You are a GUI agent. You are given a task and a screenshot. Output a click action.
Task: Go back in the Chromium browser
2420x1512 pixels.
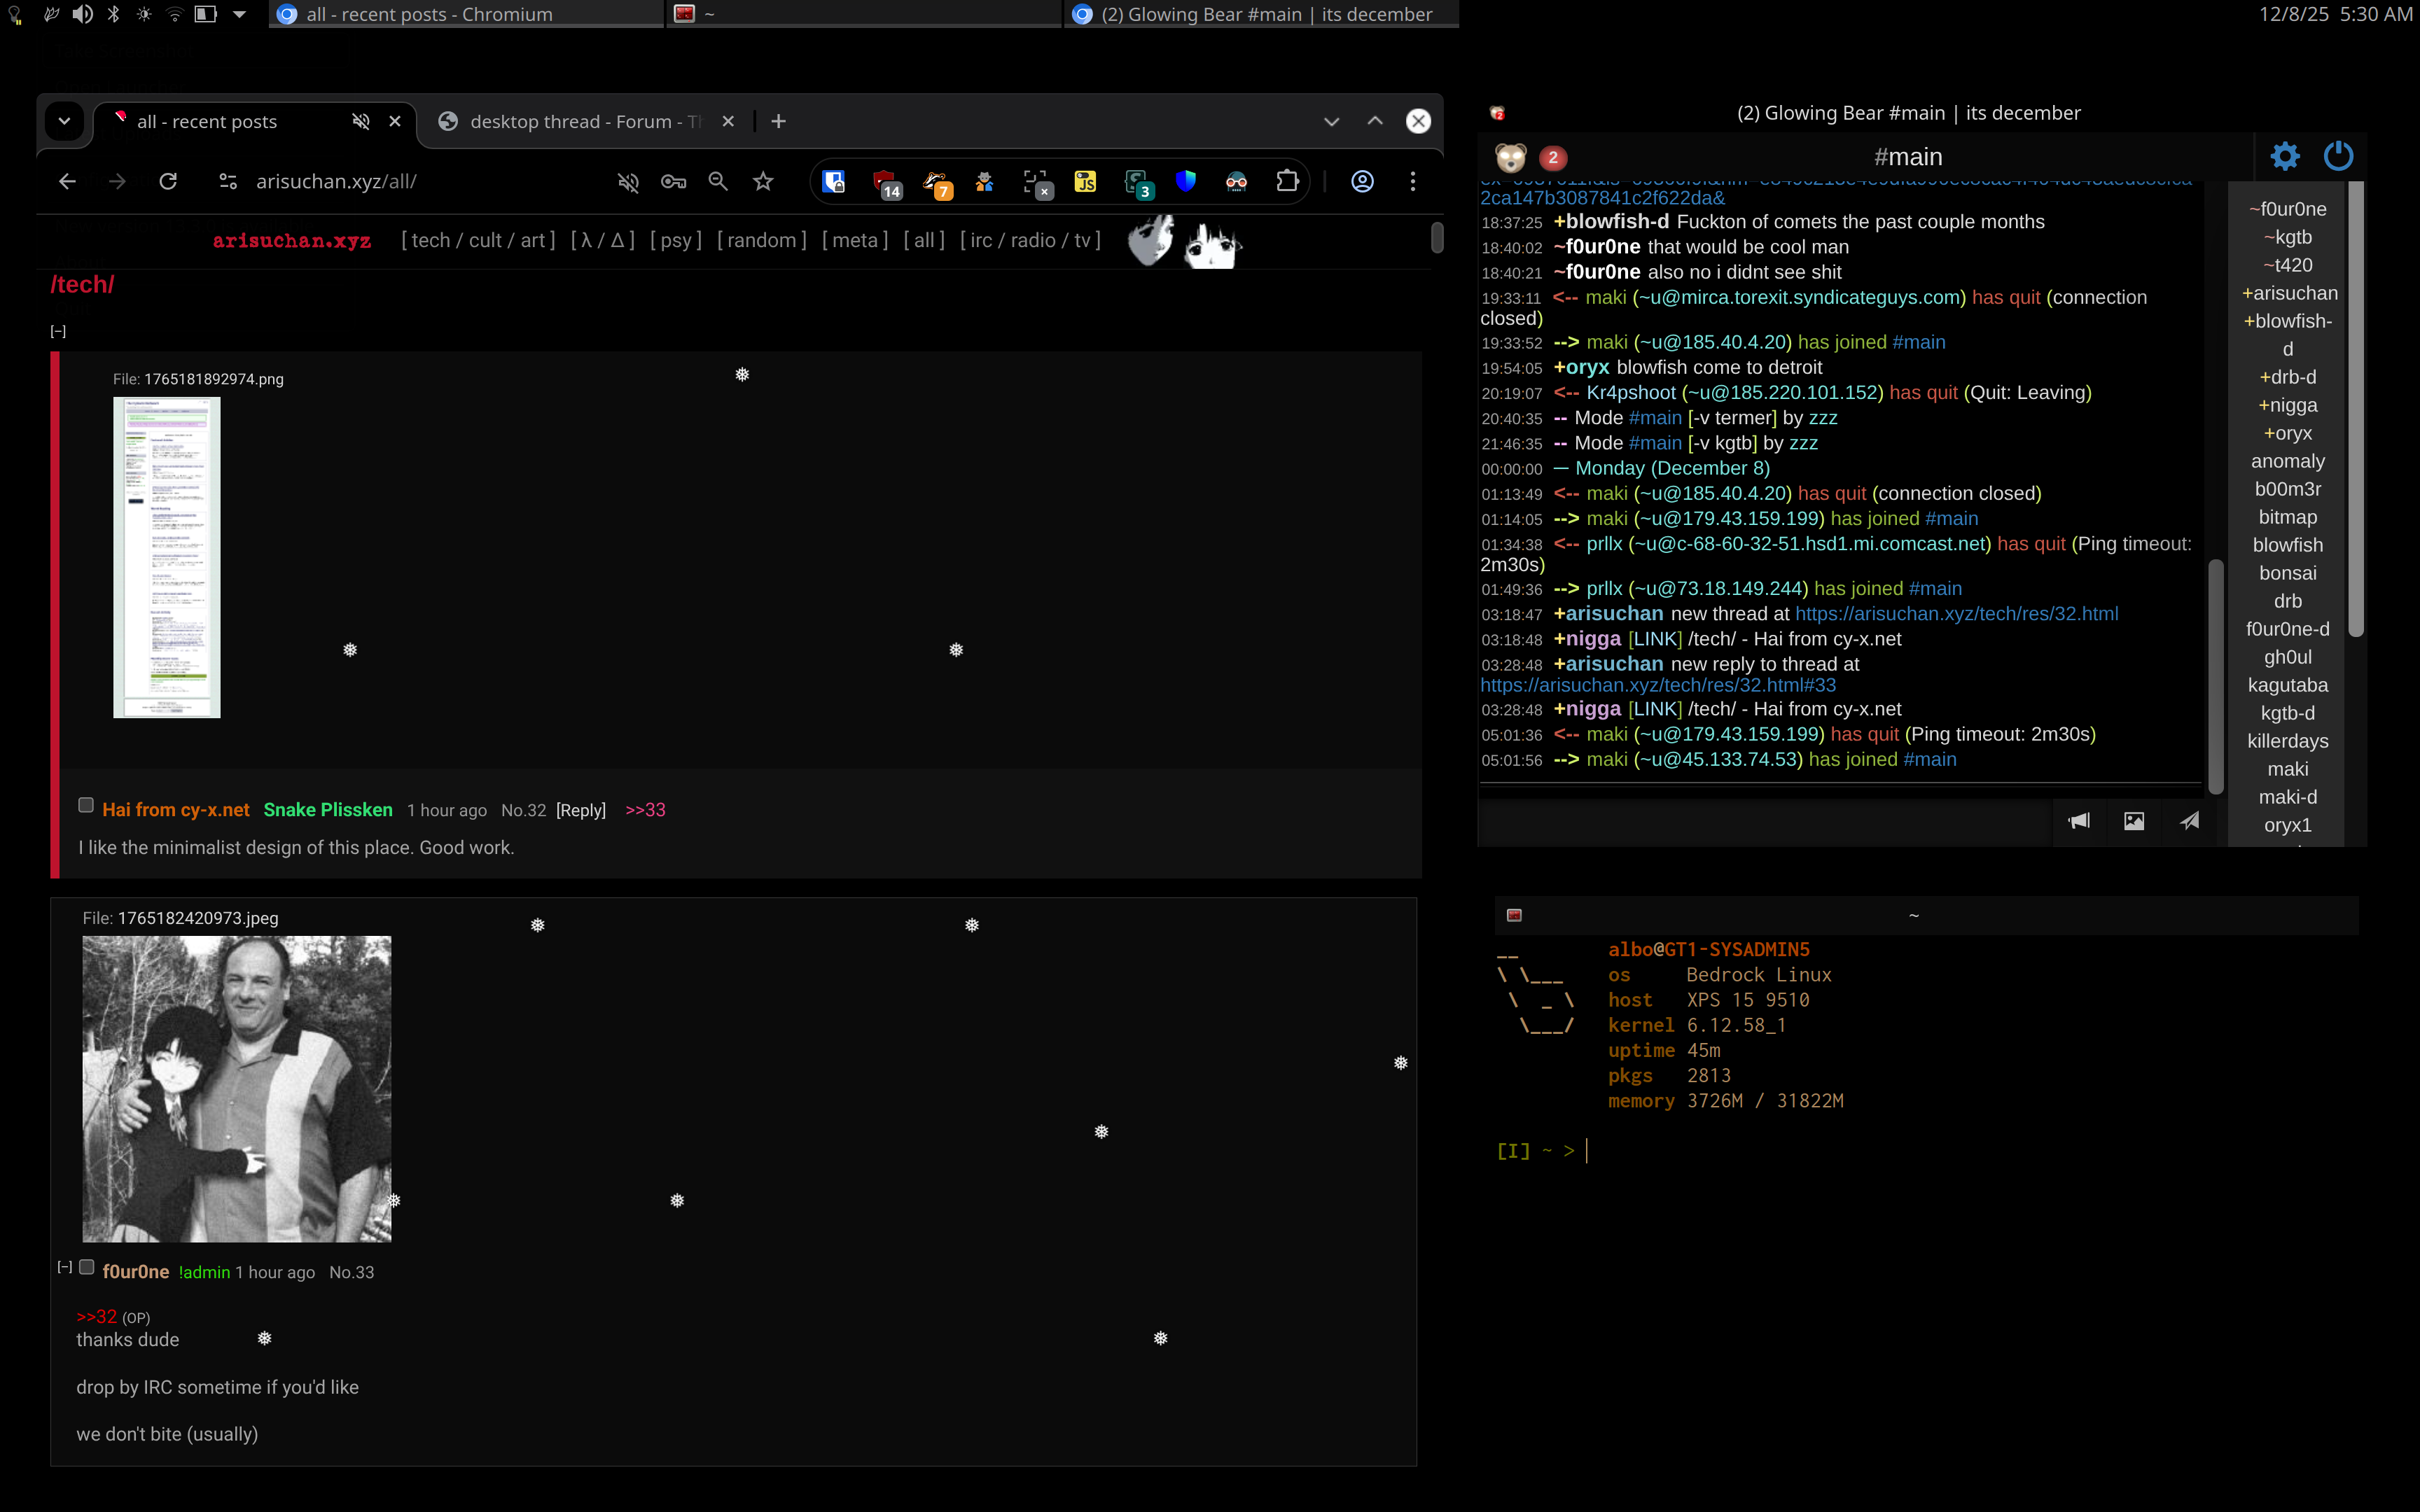coord(67,181)
